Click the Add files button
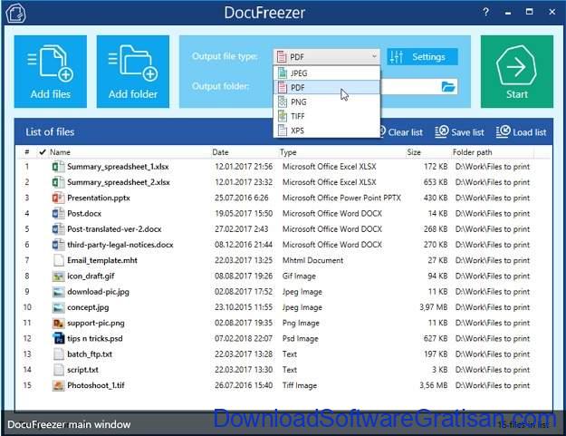The height and width of the screenshot is (436, 566). 51,72
